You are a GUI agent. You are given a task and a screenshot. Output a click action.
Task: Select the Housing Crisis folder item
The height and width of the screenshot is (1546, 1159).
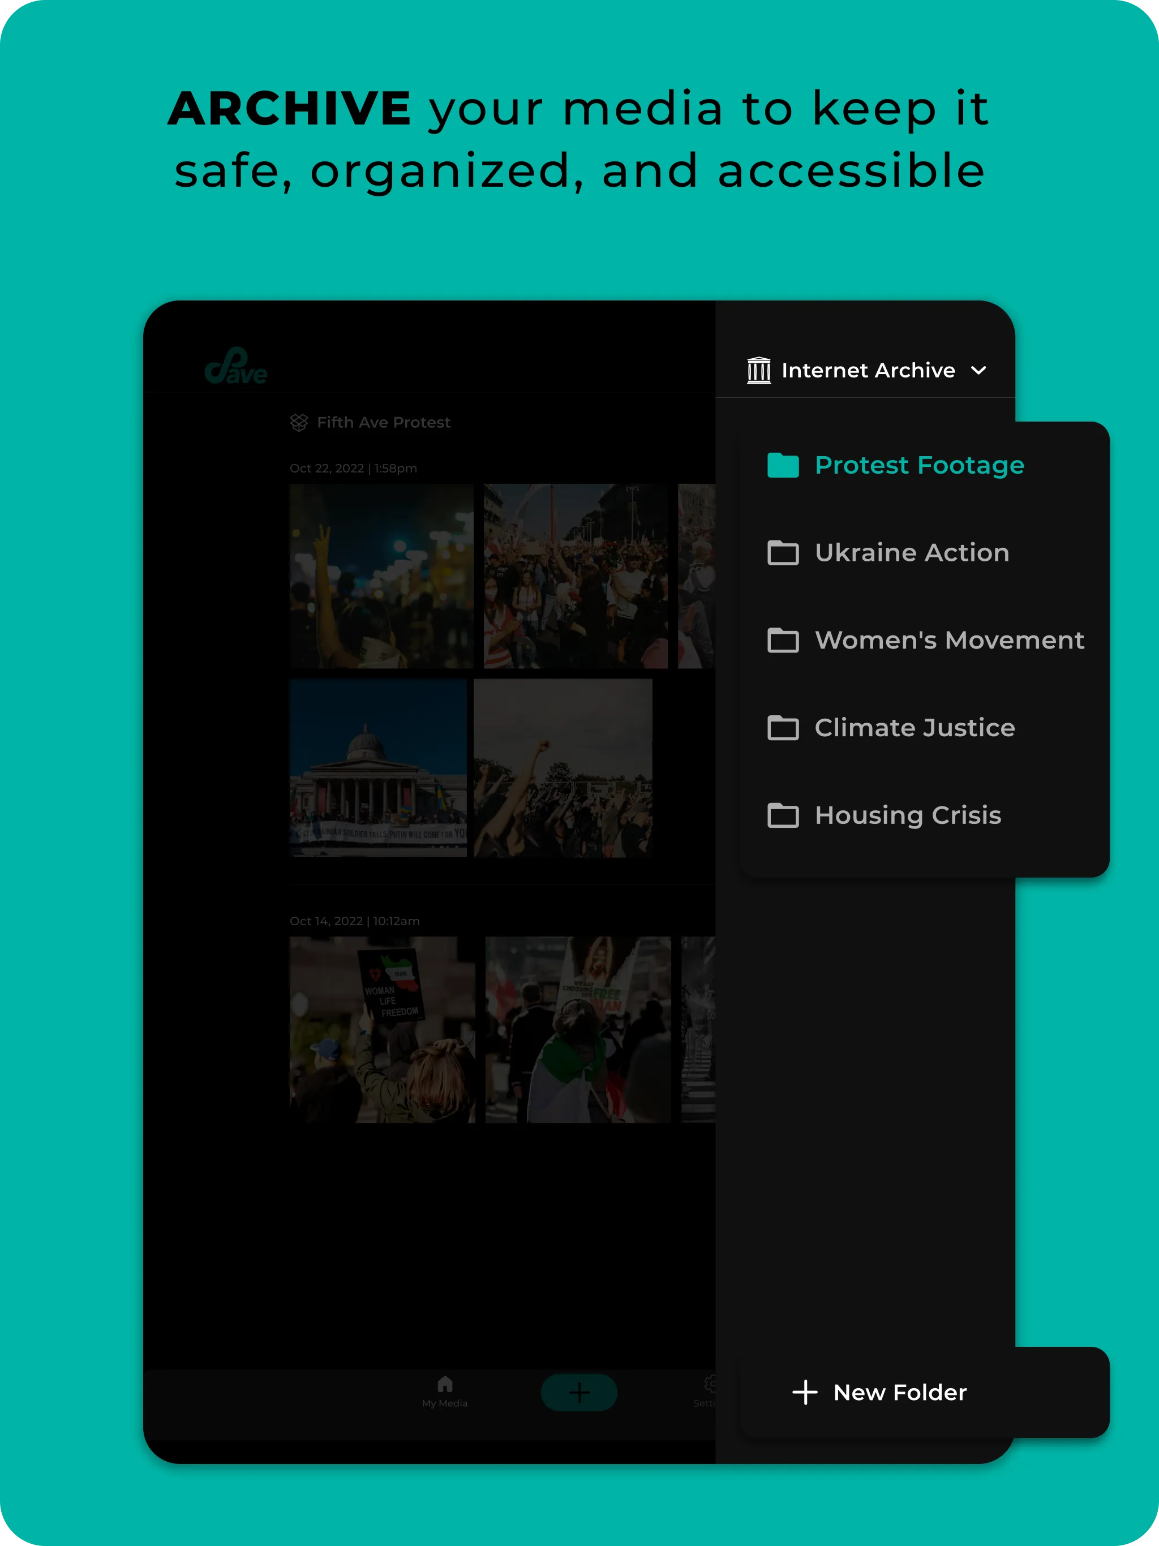point(907,815)
